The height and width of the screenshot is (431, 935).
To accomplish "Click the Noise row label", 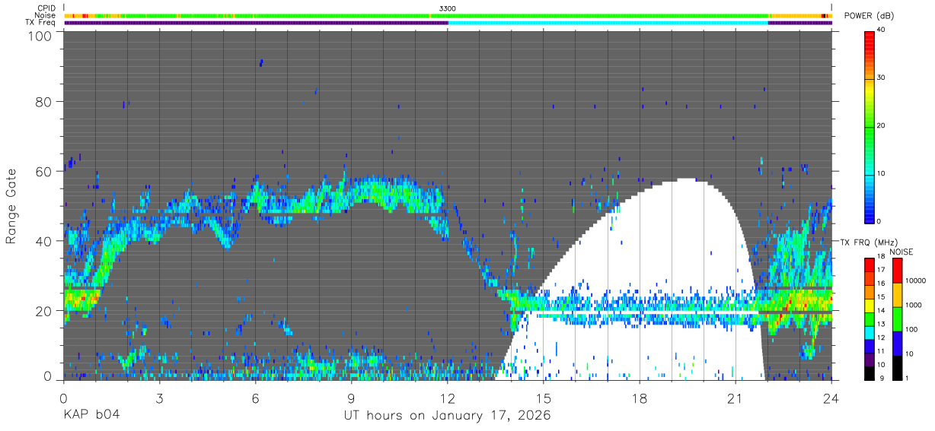I will coord(46,15).
